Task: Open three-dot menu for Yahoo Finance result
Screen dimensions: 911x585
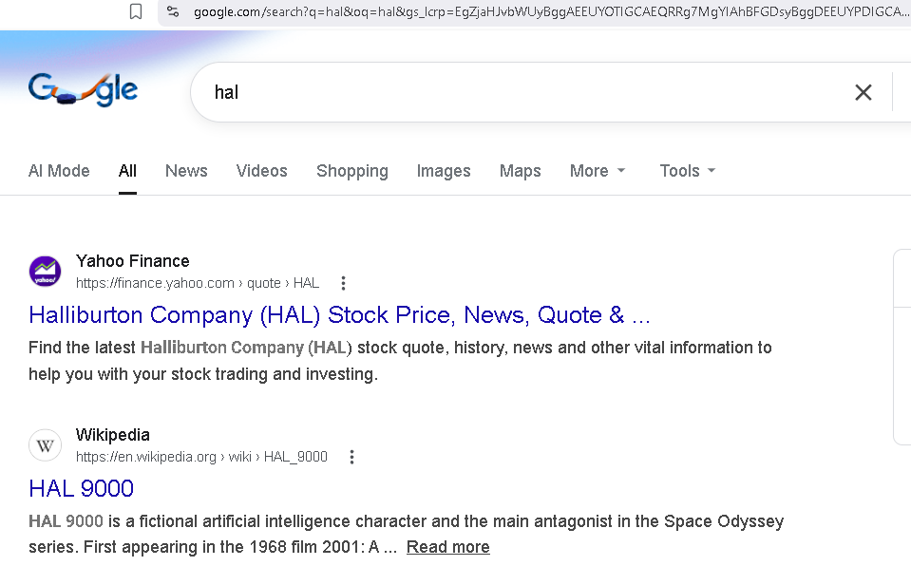Action: pos(344,283)
